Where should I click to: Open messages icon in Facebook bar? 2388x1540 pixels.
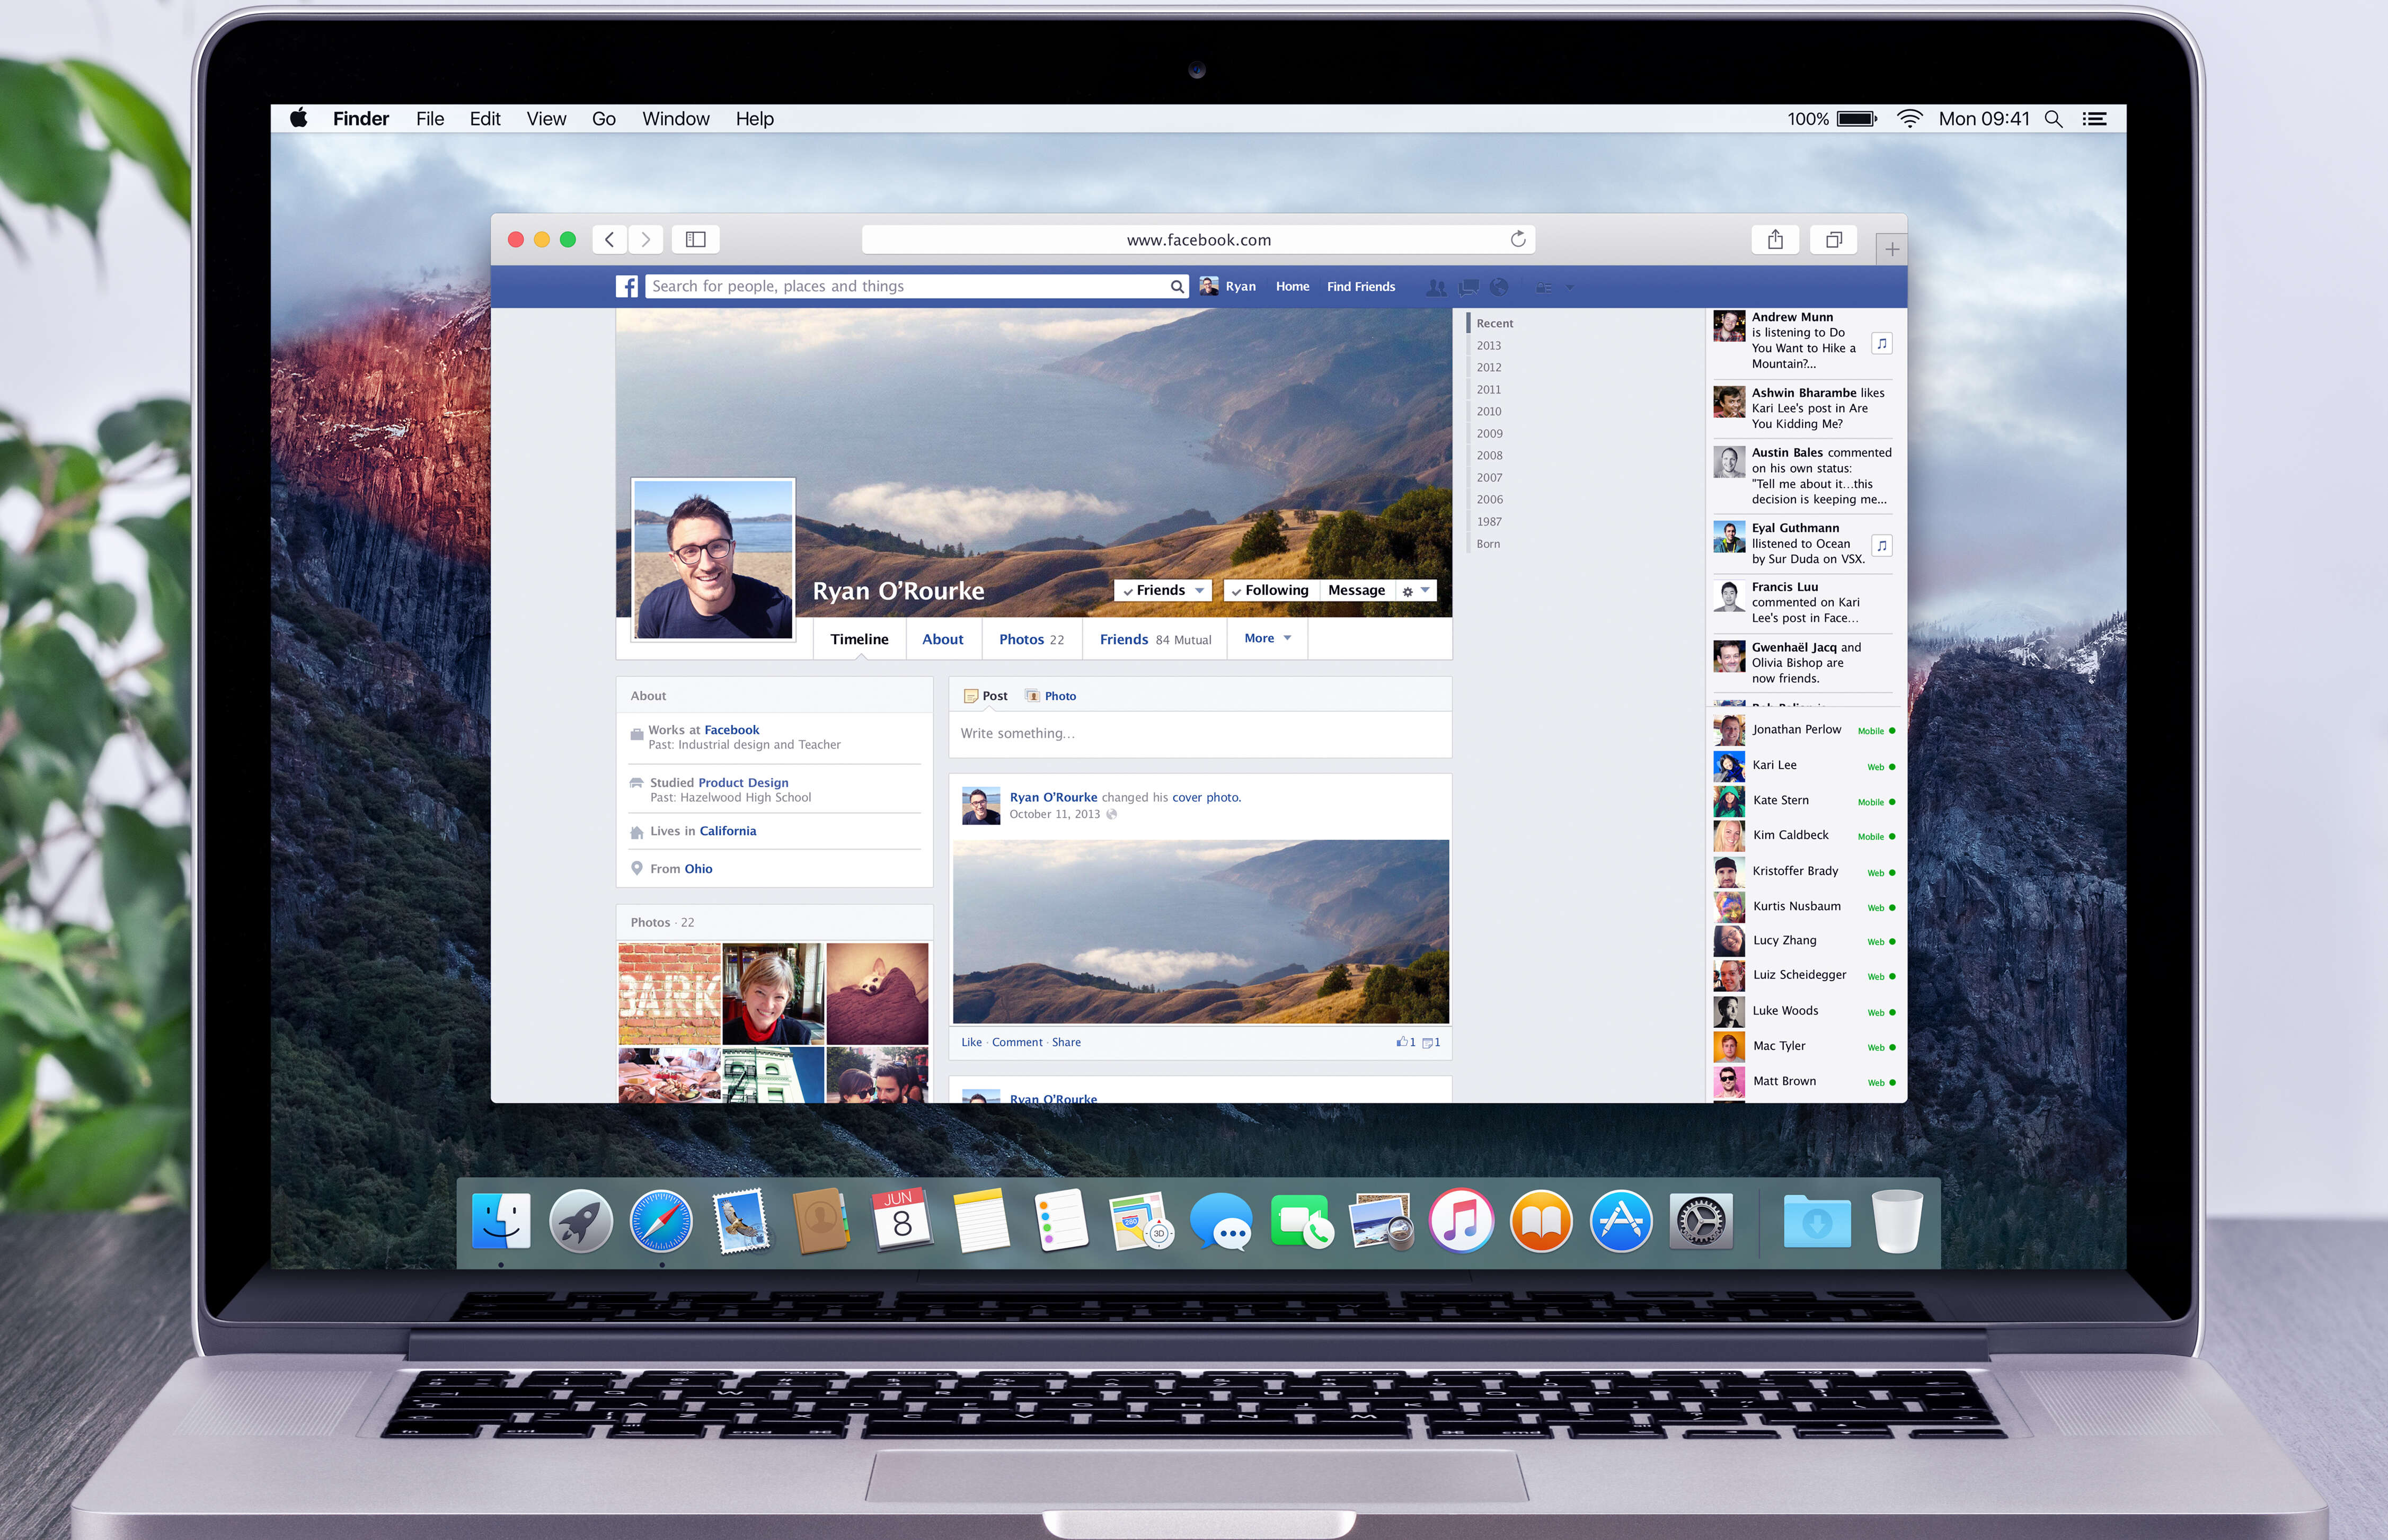(1467, 287)
